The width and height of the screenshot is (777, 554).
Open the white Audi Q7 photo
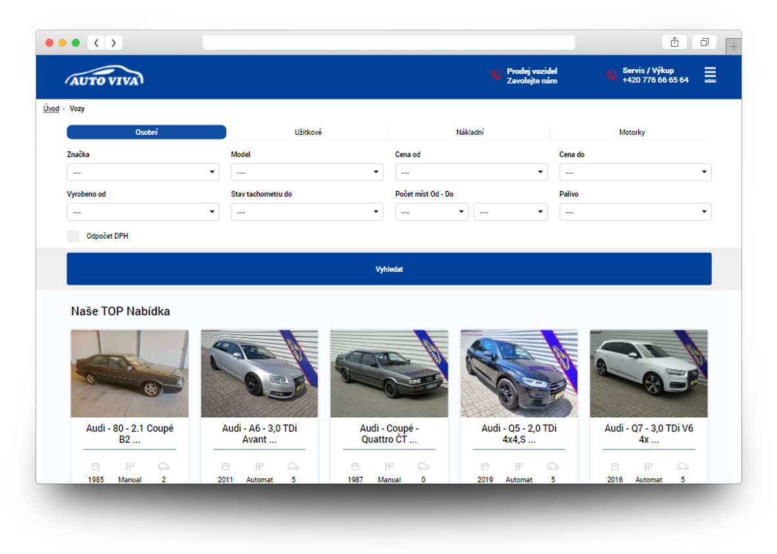[x=649, y=374]
